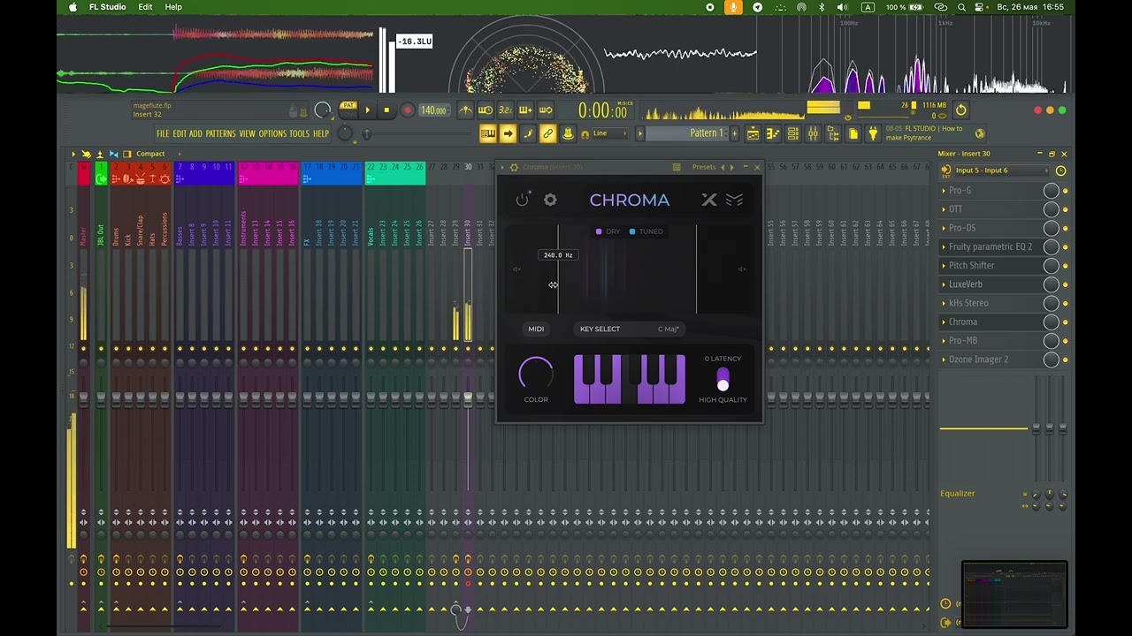Go to next Chroma preset arrow

(x=731, y=167)
